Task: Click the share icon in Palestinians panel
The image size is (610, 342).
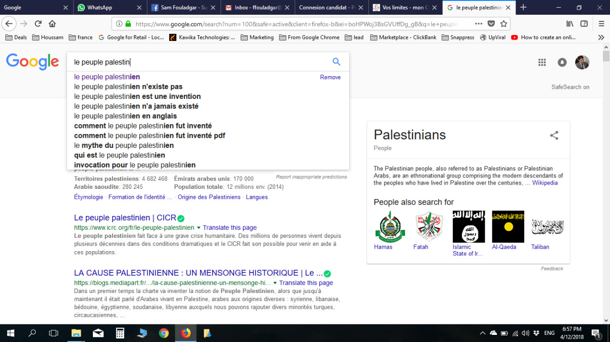Action: [x=554, y=136]
